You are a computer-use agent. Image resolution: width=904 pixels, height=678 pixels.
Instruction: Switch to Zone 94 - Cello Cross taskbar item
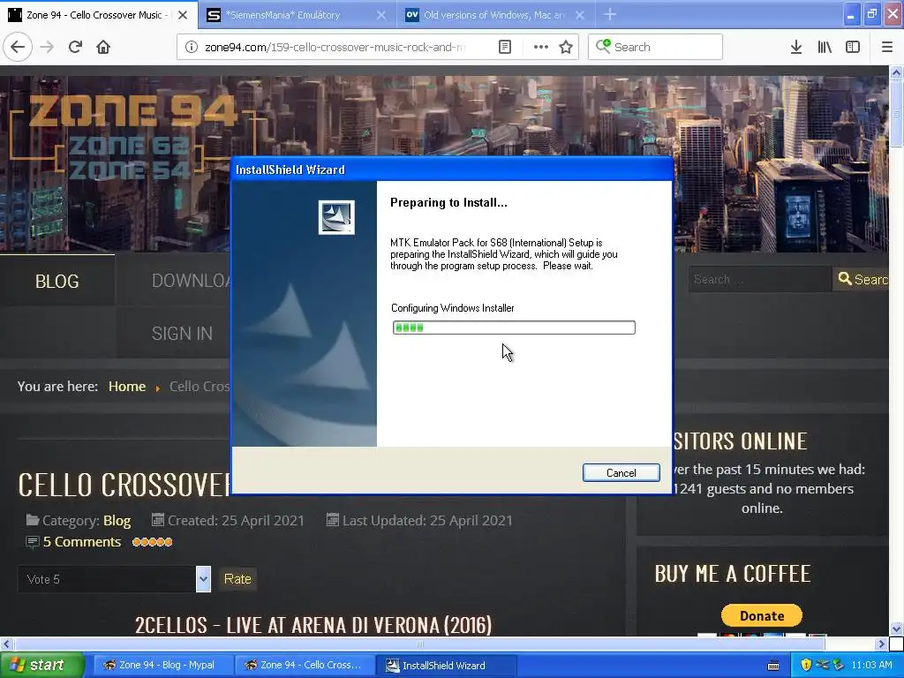[305, 666]
